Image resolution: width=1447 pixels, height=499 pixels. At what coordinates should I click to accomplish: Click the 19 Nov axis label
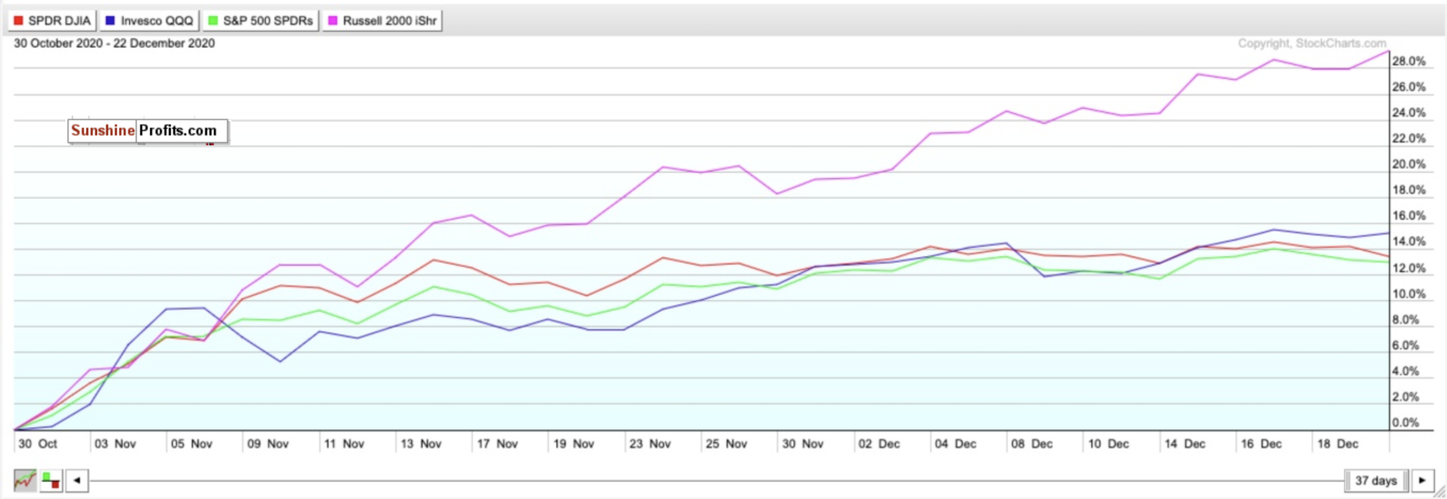click(x=574, y=443)
